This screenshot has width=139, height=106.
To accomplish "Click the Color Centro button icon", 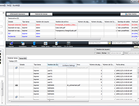I will pyautogui.click(x=126, y=14).
